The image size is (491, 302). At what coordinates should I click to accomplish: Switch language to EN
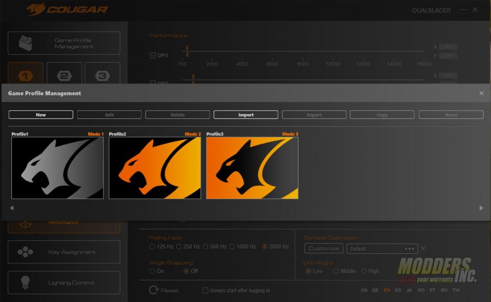pos(387,291)
